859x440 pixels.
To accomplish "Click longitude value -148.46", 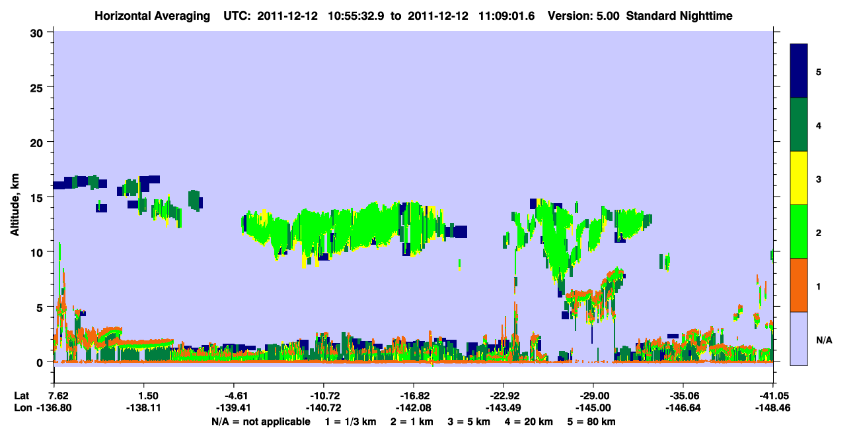I will pos(773,408).
